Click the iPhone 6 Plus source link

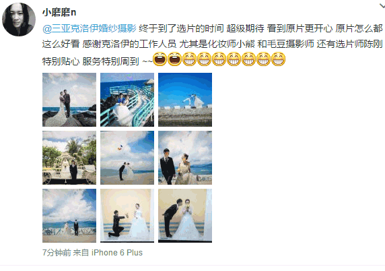tap(117, 253)
